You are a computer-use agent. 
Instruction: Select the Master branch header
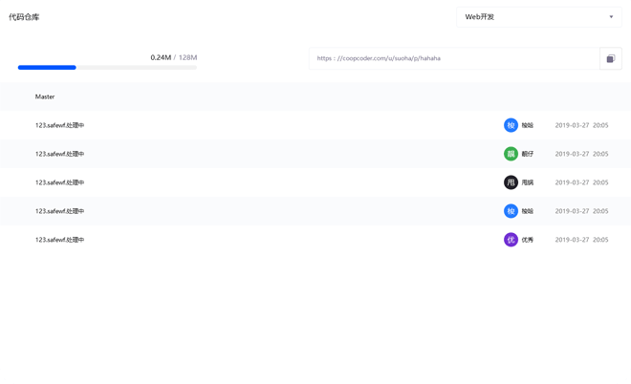click(45, 96)
